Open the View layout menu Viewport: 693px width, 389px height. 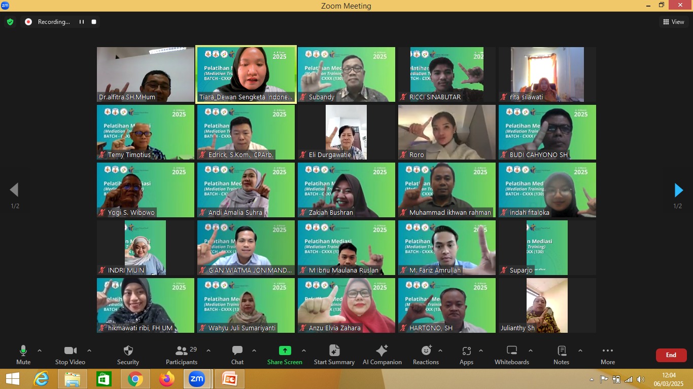point(673,22)
